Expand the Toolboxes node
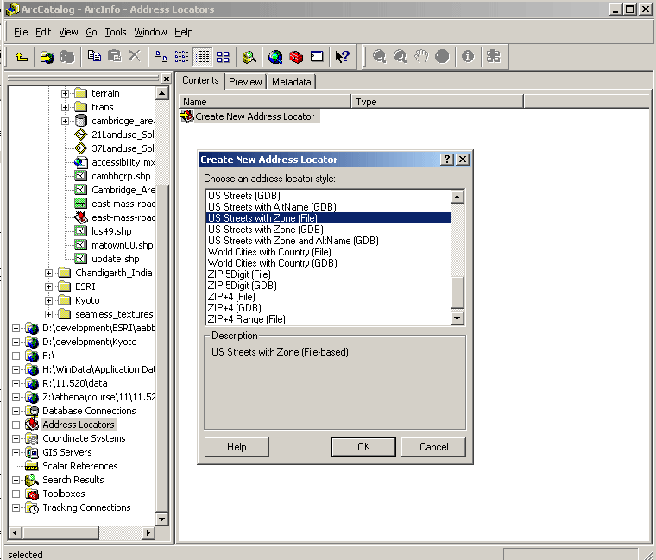The image size is (656, 560). (16, 494)
